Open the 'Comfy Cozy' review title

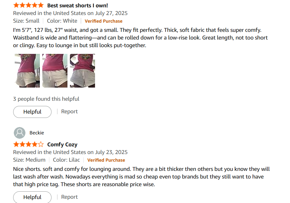[62, 145]
